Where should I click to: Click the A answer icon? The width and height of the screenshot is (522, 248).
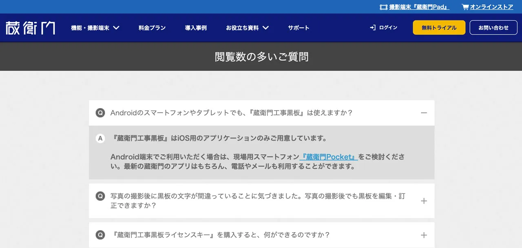click(100, 138)
